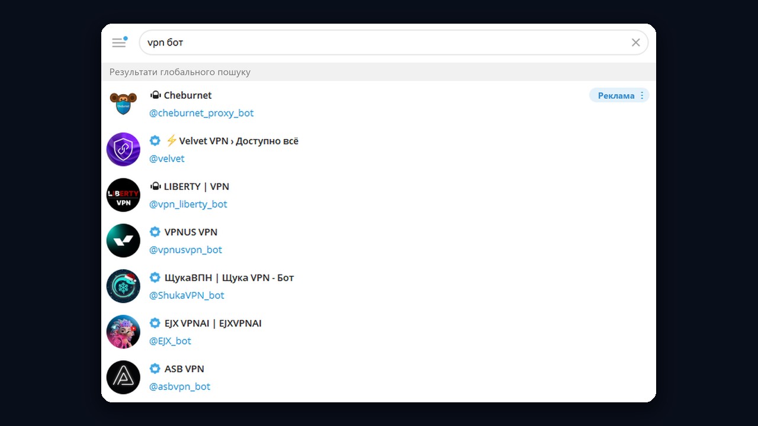Viewport: 758px width, 426px height.
Task: Open the @asbvpn_bot link
Action: (x=180, y=386)
